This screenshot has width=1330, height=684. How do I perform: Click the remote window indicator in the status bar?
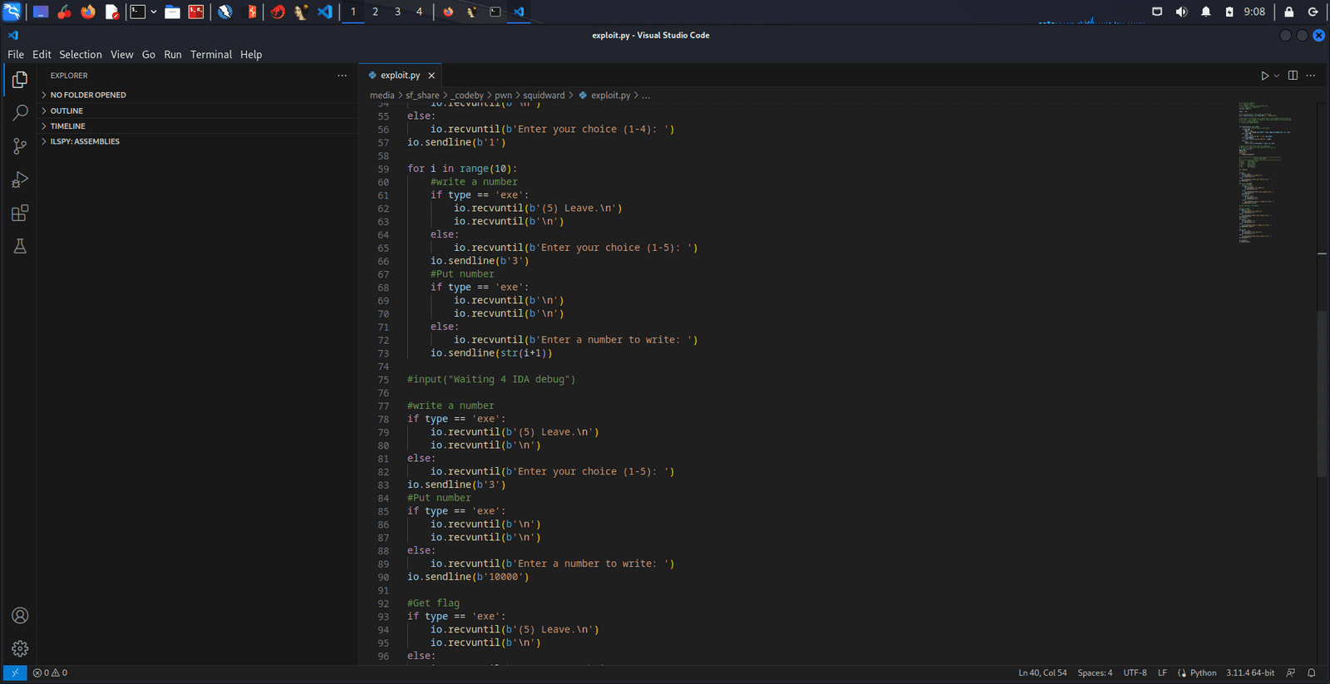pyautogui.click(x=14, y=672)
